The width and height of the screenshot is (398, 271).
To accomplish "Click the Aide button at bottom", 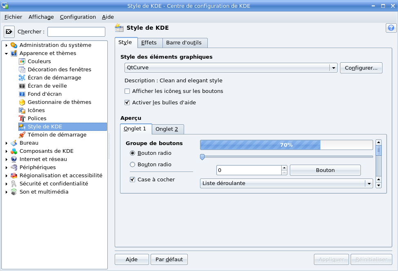I will click(132, 259).
